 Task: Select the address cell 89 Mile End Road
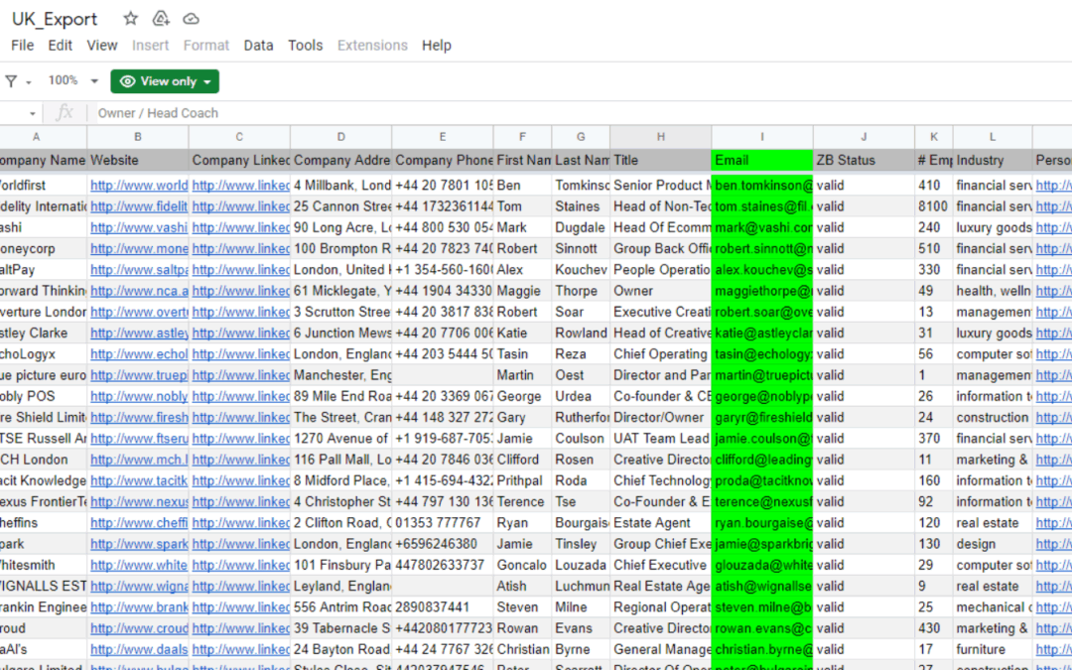point(341,396)
